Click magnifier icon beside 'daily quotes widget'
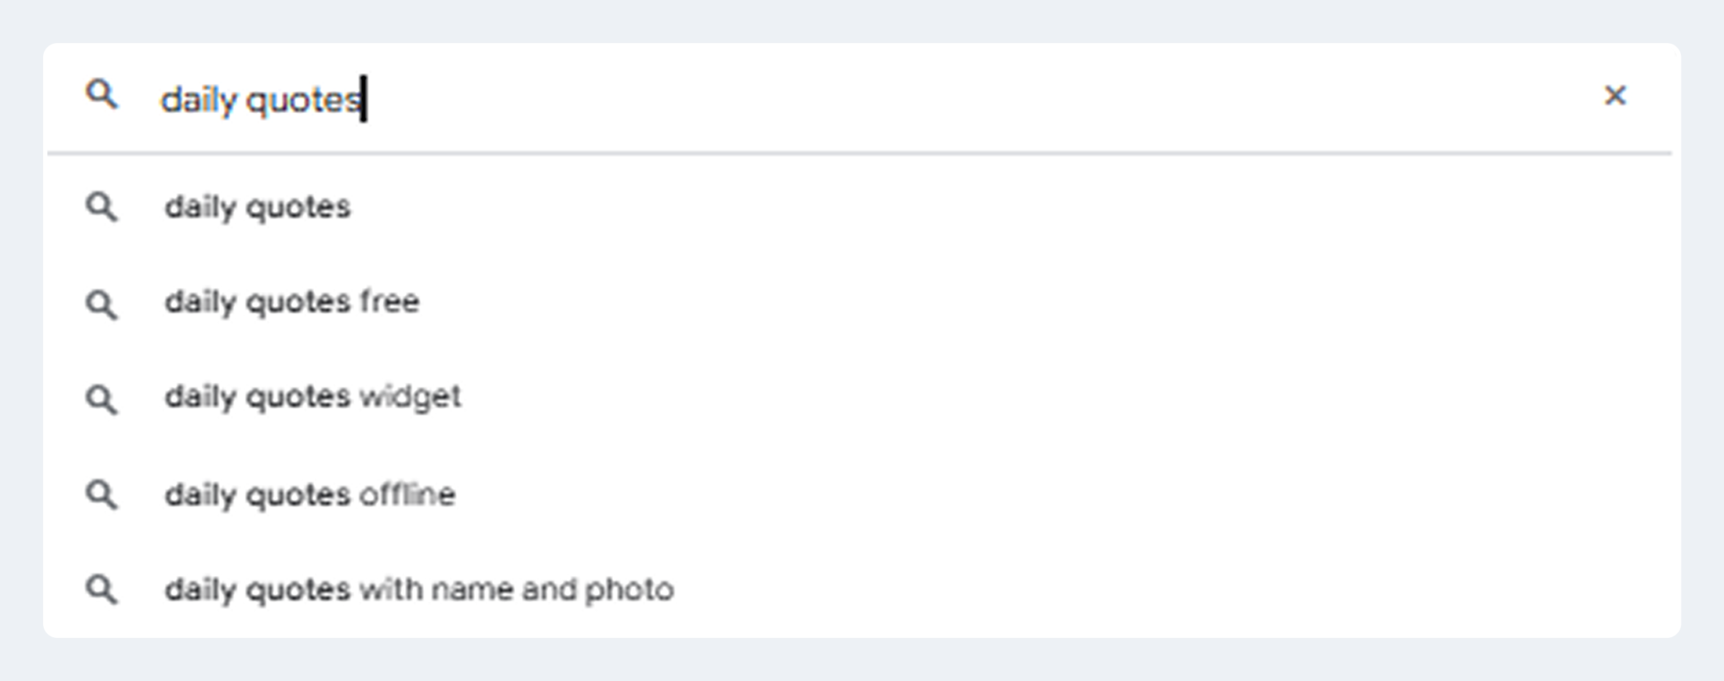 coord(101,399)
